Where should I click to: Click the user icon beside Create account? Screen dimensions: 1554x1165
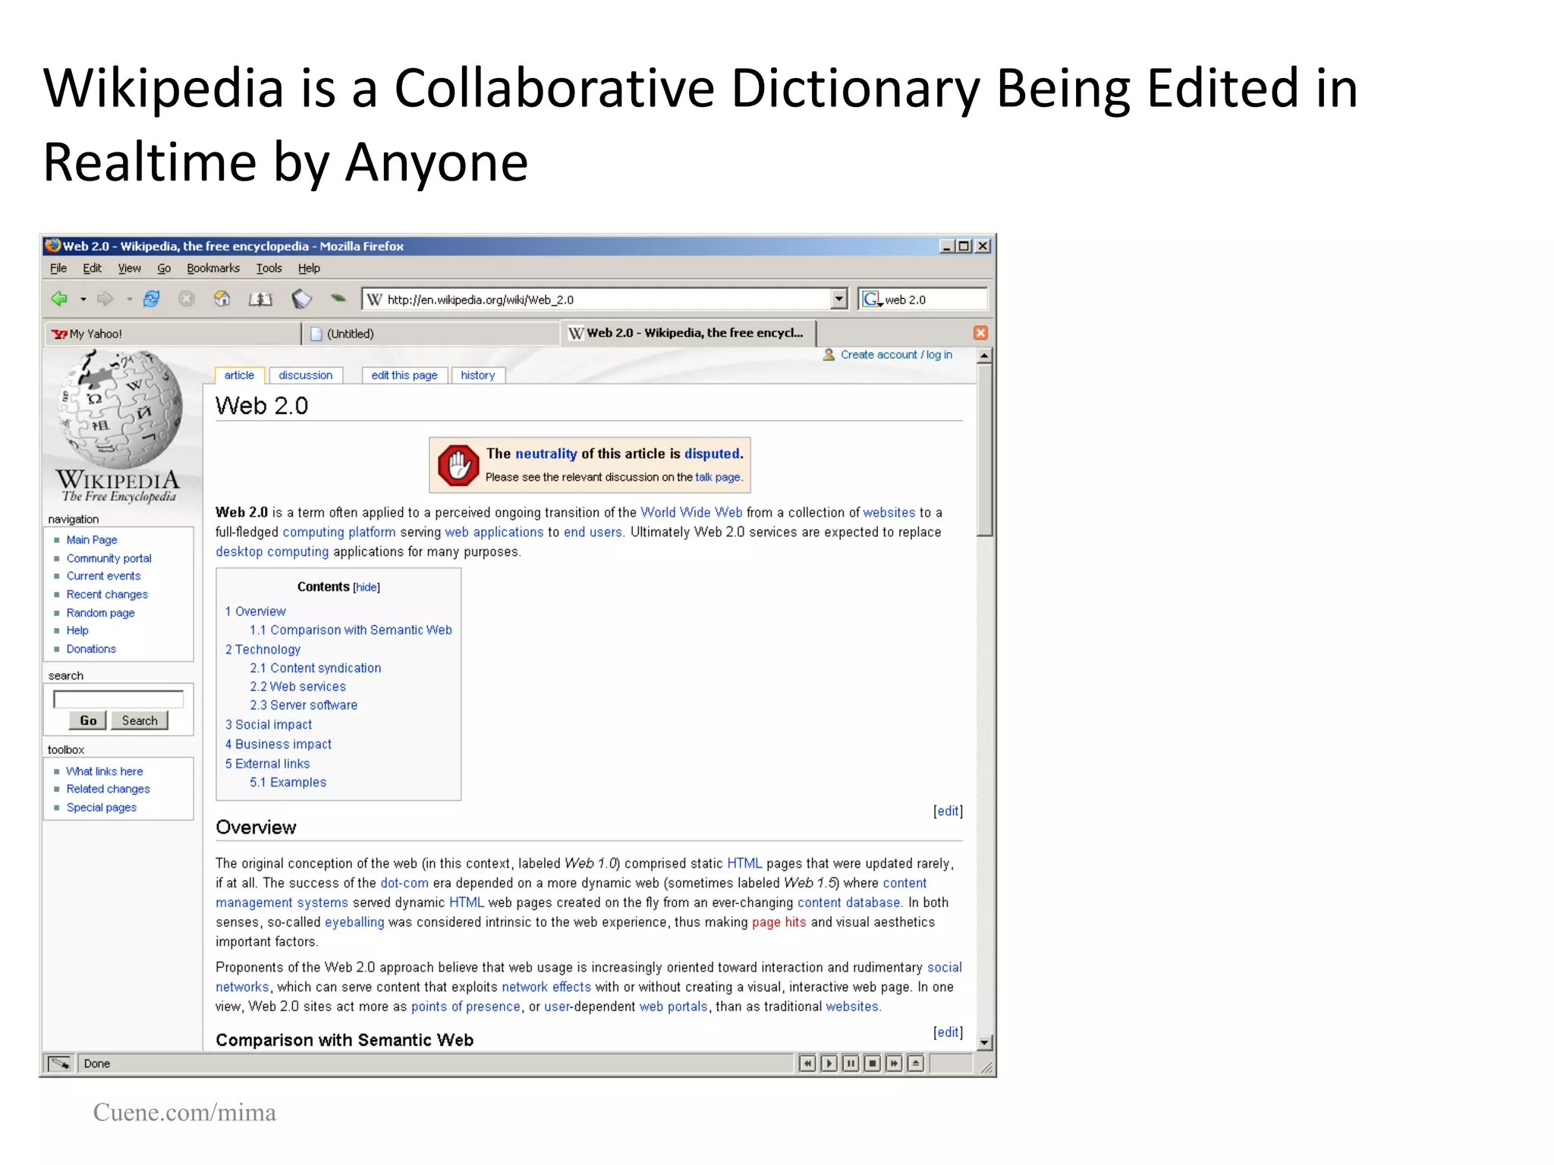click(x=829, y=355)
